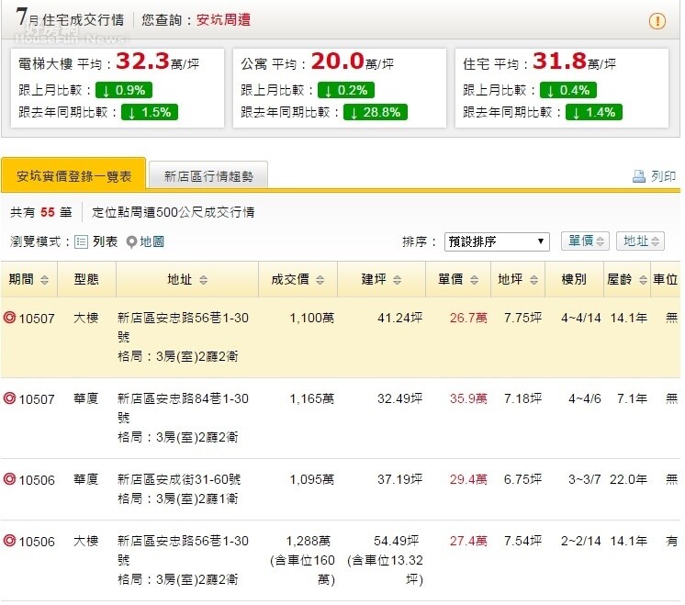The width and height of the screenshot is (685, 605).
Task: Click address 新店區安成街31-60號
Action: pos(179,479)
